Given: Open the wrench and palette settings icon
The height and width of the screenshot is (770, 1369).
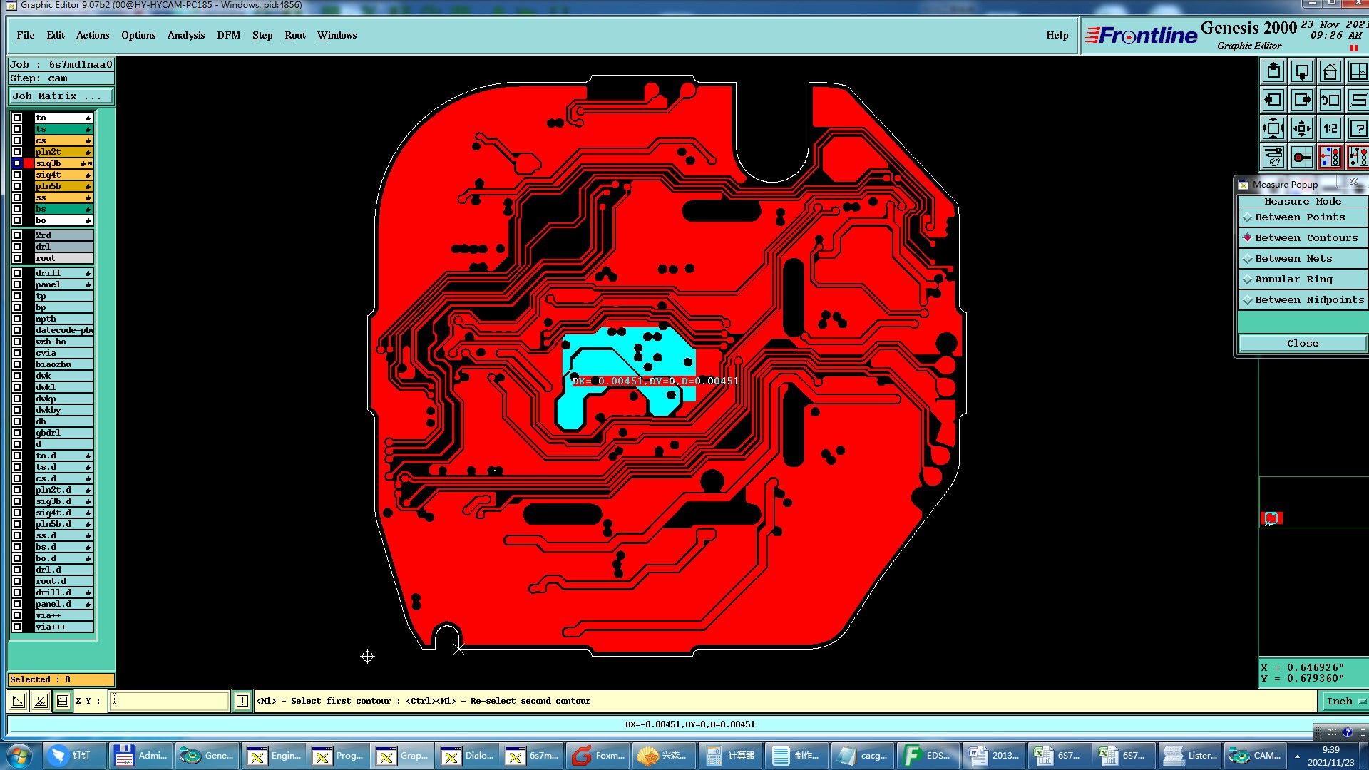Looking at the screenshot, I should click(x=1273, y=158).
